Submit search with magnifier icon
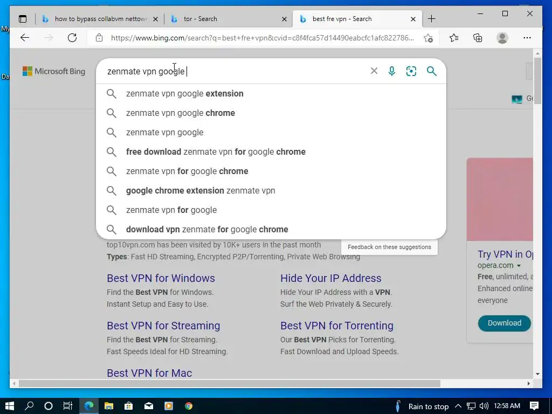 tap(432, 71)
